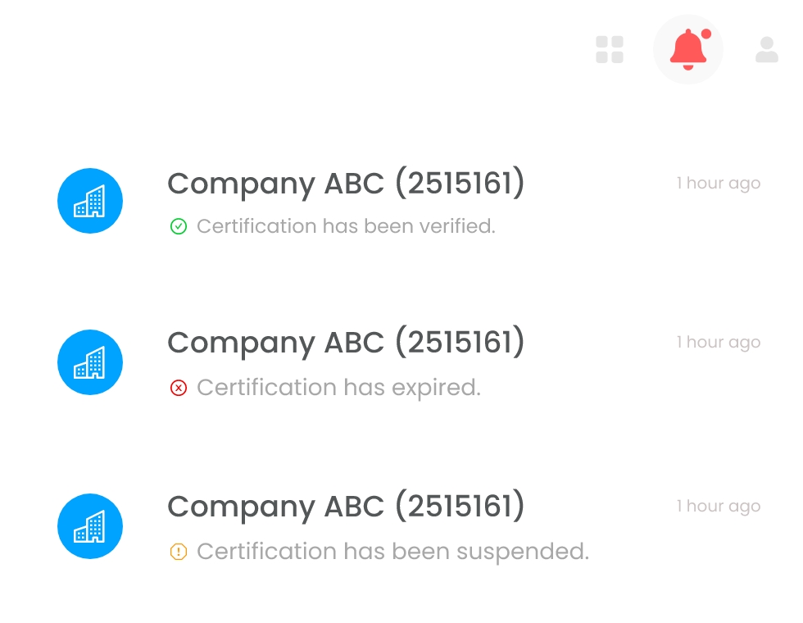The height and width of the screenshot is (623, 803).
Task: Open the Company ABC title on the suspended alert
Action: 347,507
